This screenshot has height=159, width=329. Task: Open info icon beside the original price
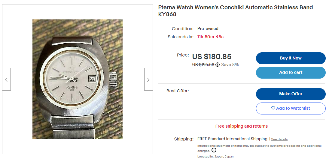pos(218,65)
